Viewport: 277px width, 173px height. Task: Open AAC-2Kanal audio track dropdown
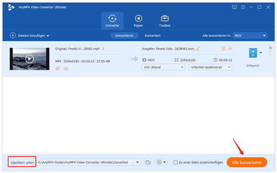[x=163, y=67]
